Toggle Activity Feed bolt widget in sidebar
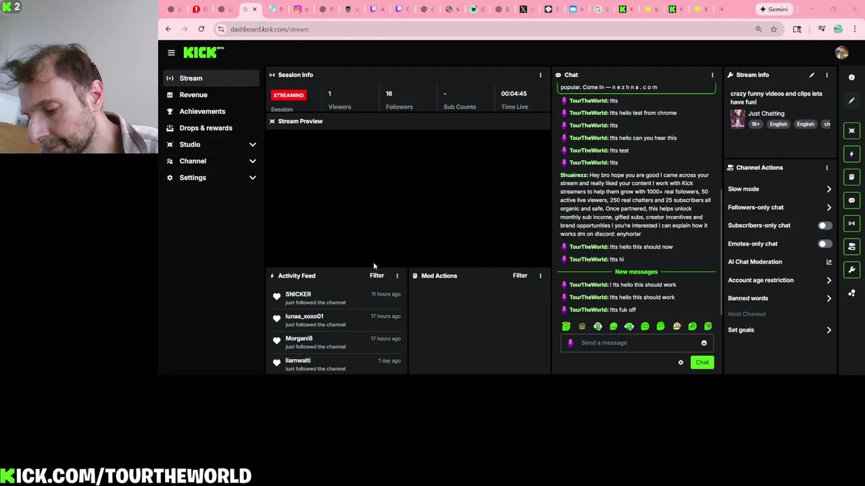The image size is (865, 486). (x=851, y=154)
